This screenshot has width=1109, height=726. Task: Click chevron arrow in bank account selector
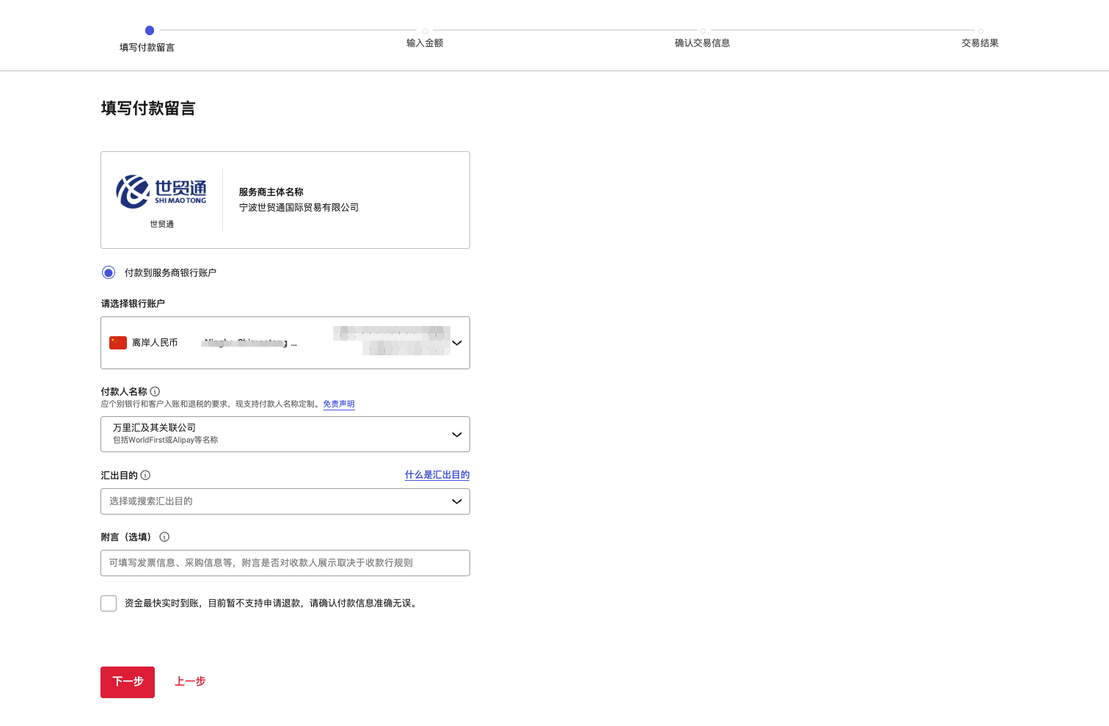click(x=456, y=343)
